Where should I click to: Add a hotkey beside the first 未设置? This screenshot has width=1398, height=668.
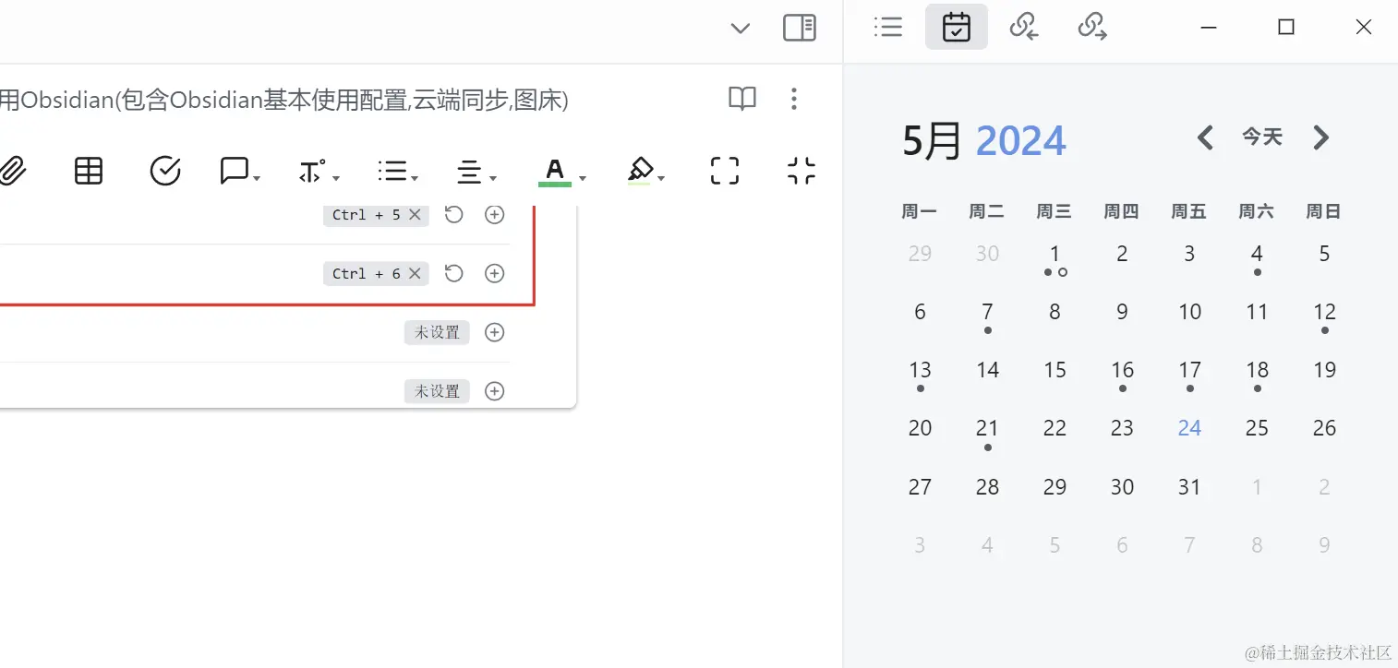[x=495, y=332]
